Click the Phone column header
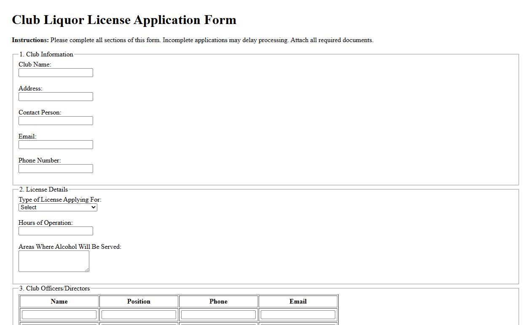 (218, 301)
